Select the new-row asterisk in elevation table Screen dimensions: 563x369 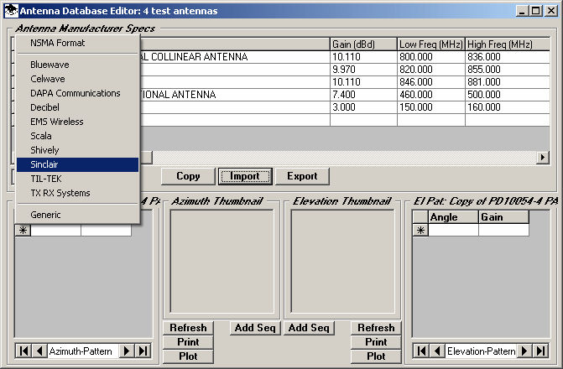420,230
